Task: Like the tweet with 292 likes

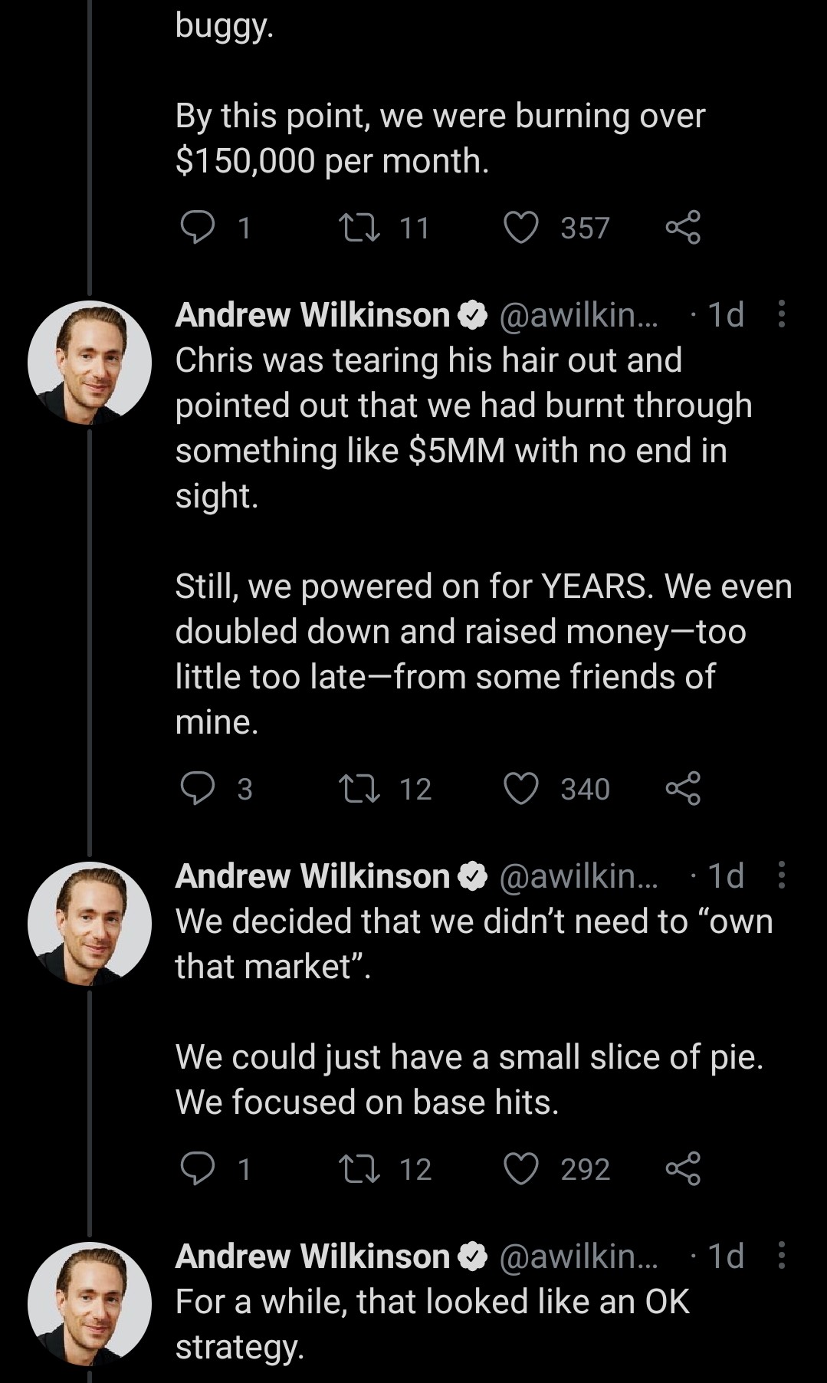Action: click(521, 1169)
